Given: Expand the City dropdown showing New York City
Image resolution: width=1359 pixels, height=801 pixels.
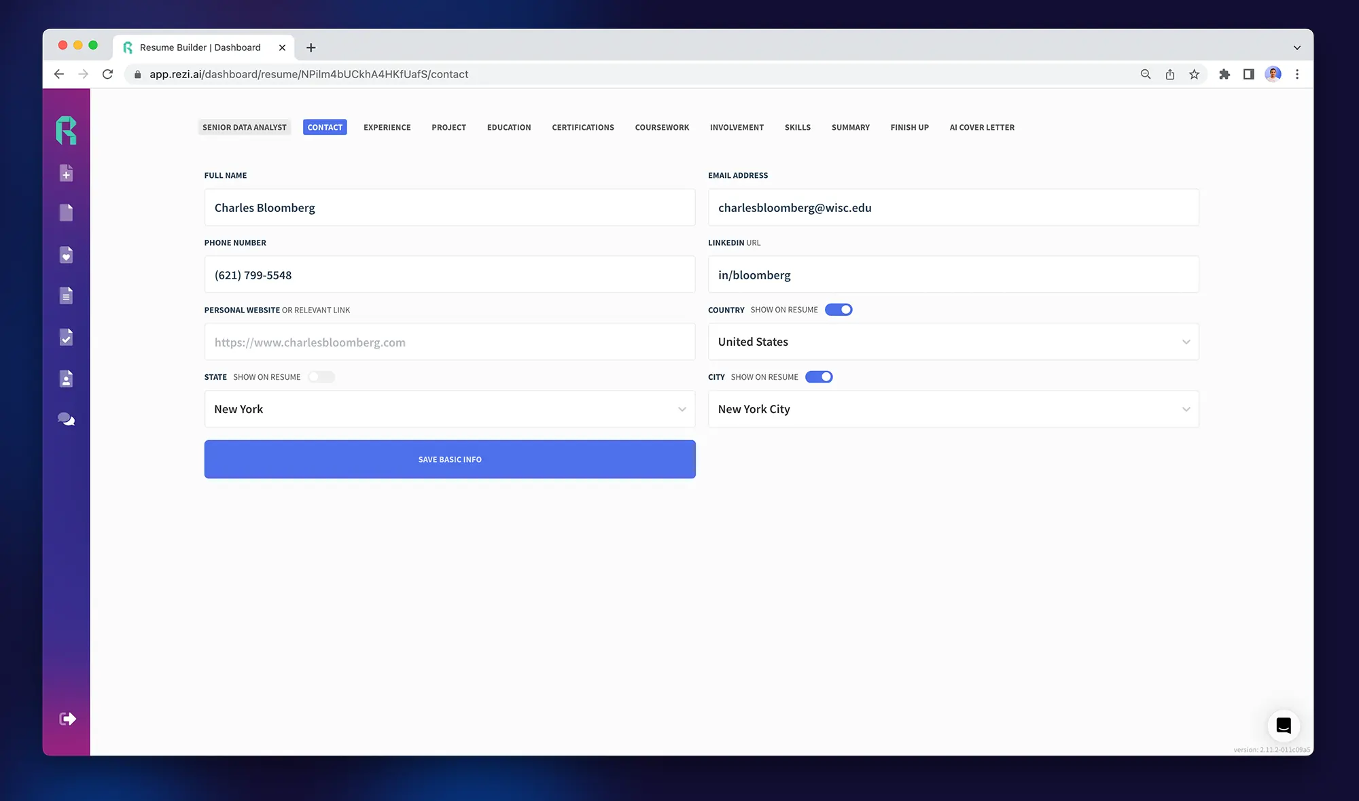Looking at the screenshot, I should (x=953, y=409).
